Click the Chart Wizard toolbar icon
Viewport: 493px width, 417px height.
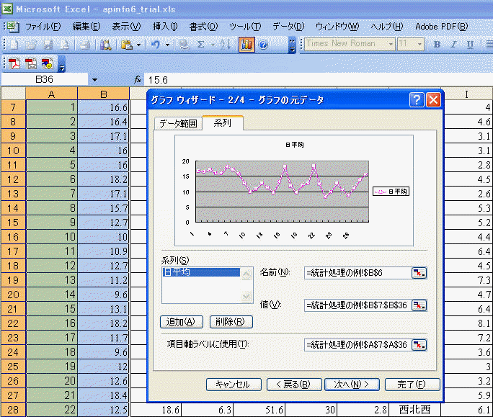[x=246, y=45]
